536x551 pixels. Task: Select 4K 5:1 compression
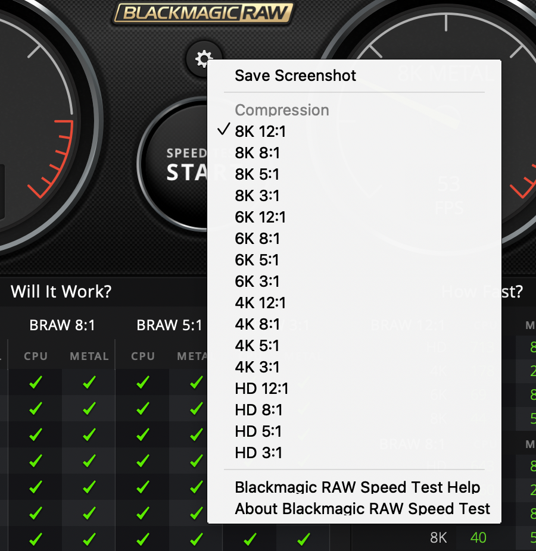[354, 346]
